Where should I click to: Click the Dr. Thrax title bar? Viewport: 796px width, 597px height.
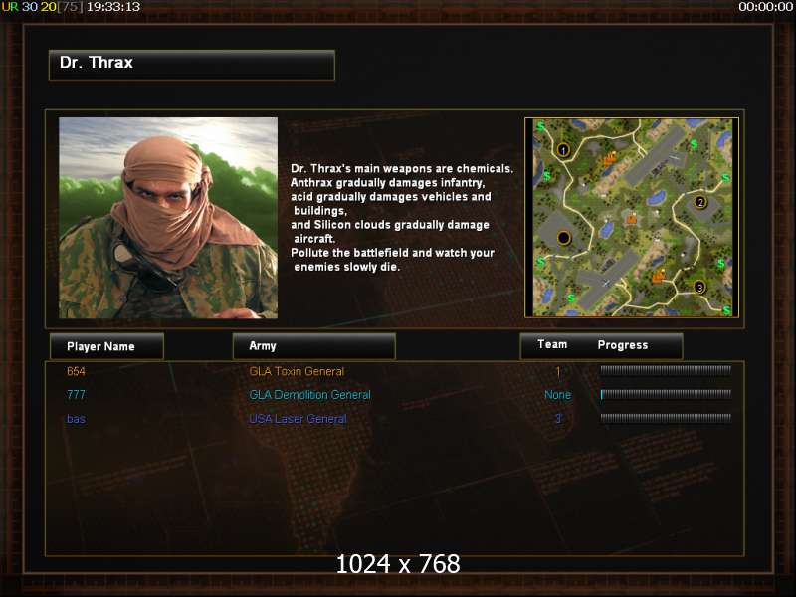click(x=192, y=65)
